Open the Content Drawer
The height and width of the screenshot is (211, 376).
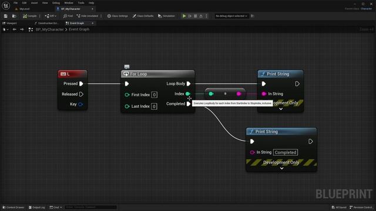pos(14,207)
